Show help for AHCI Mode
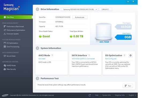This screenshot has width=155, height=98. [x=52, y=55]
